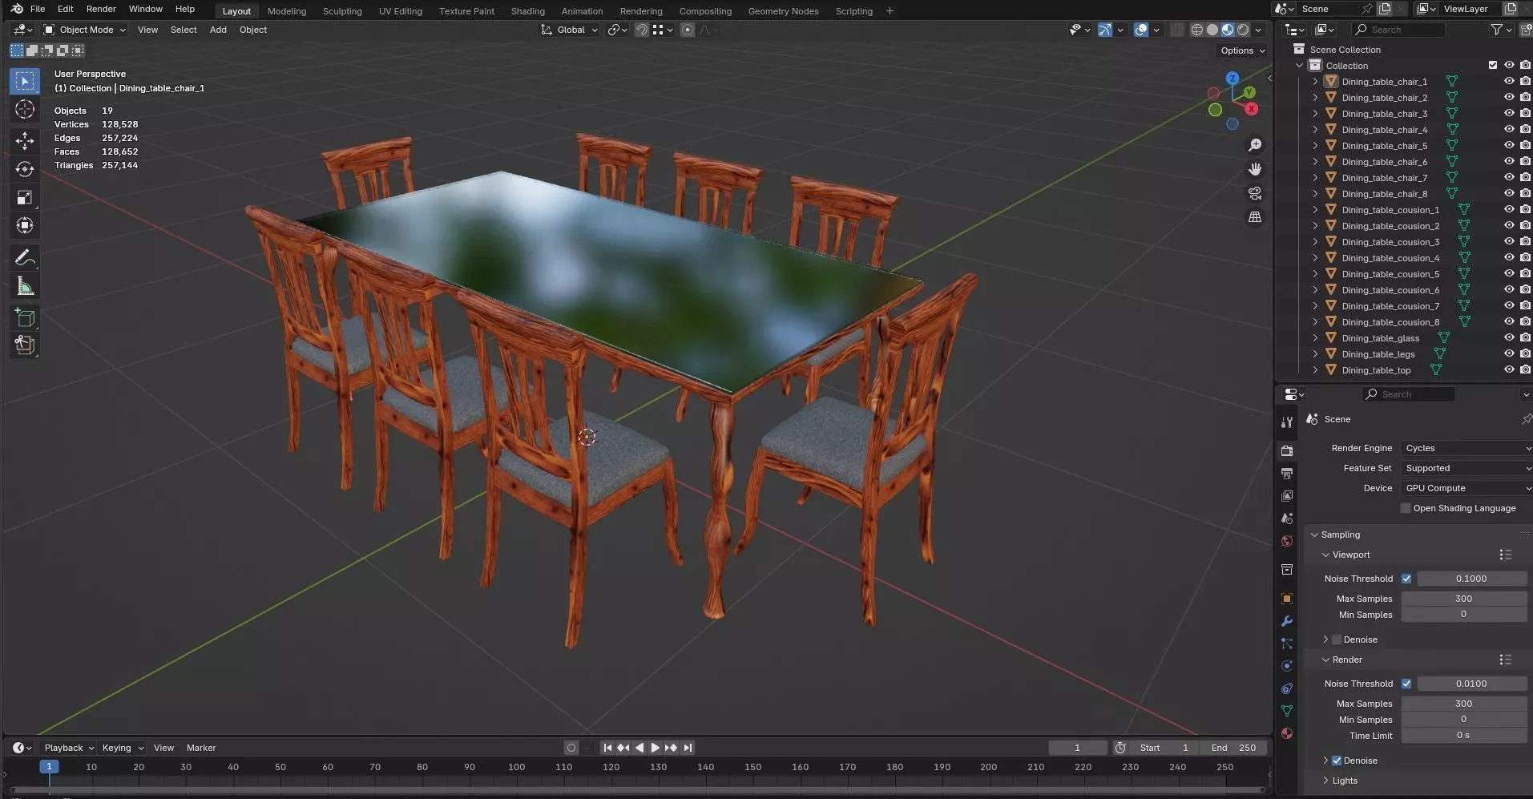Expand Dining_table_legs in outliner
The width and height of the screenshot is (1533, 799).
(x=1315, y=353)
